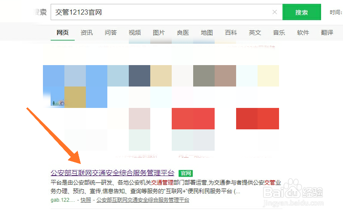Select the 网页 tab
The height and width of the screenshot is (215, 343).
pos(63,33)
